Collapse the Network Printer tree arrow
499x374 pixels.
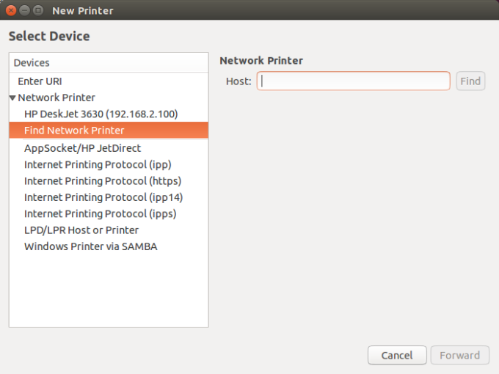[x=12, y=98]
